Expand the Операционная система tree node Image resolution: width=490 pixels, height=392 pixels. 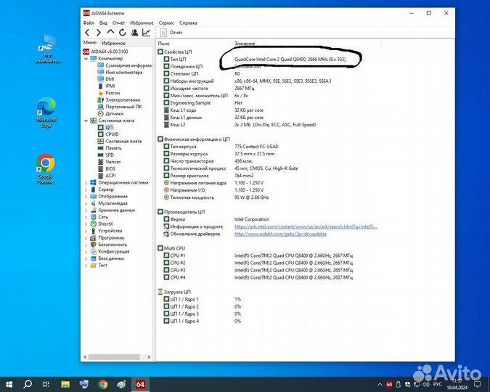[x=86, y=182]
